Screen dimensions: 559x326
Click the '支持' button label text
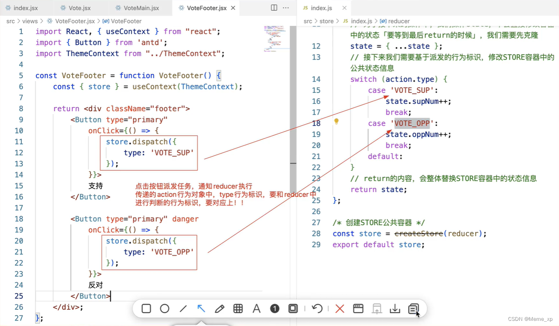coord(96,186)
